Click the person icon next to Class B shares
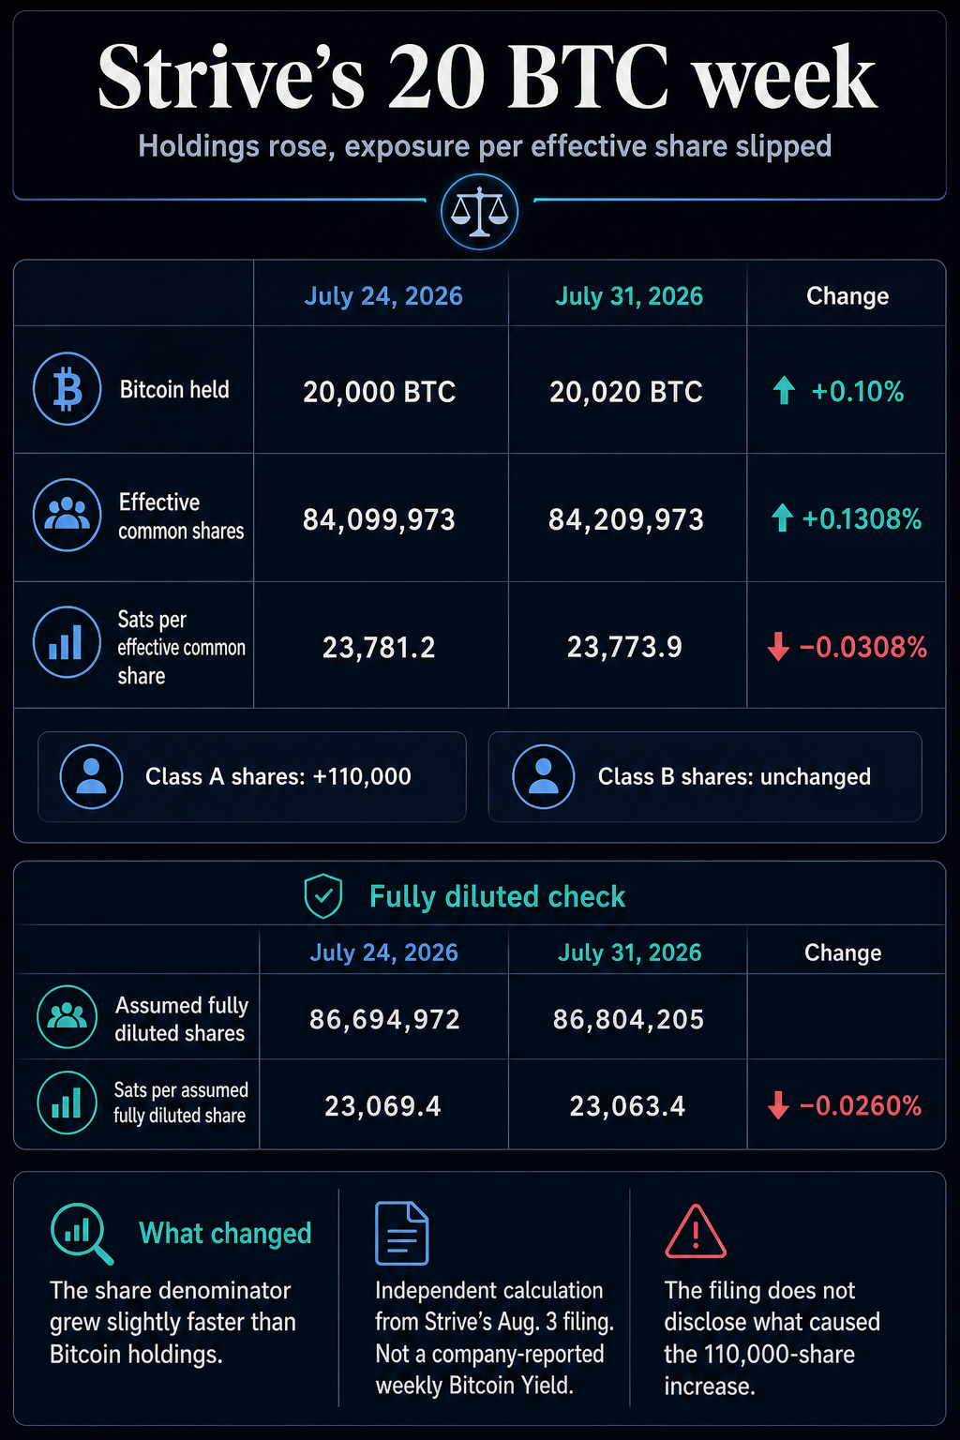The height and width of the screenshot is (1440, 960). coord(543,776)
